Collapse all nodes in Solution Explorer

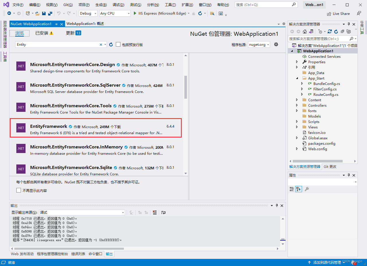click(x=343, y=31)
